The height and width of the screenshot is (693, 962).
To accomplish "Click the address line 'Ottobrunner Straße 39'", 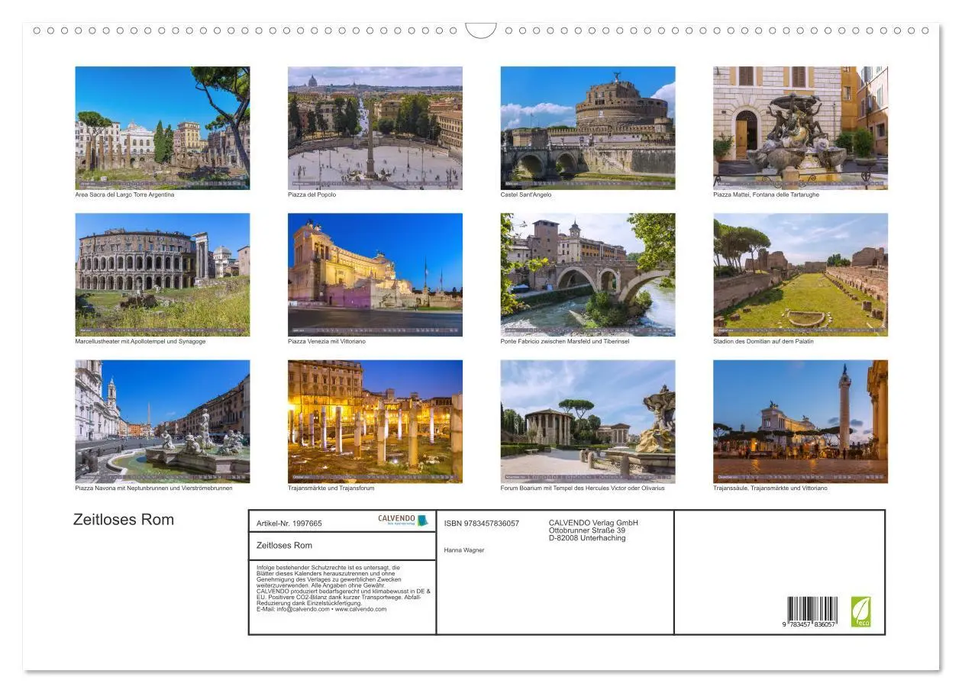I will pos(587,530).
